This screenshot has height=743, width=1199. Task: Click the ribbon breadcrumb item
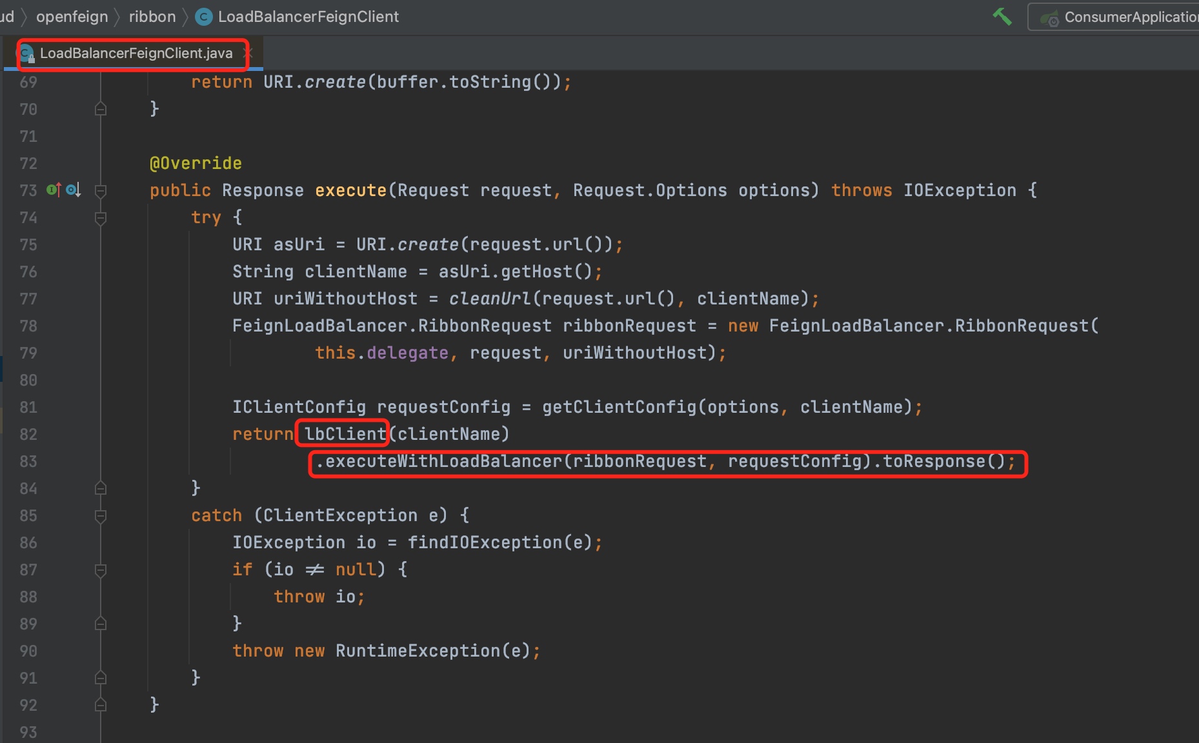[152, 17]
